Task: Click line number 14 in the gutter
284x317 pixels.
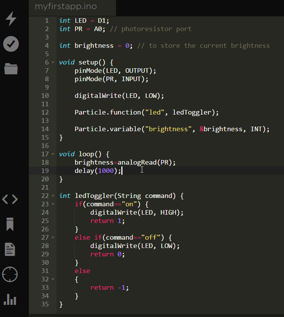Action: [x=45, y=129]
